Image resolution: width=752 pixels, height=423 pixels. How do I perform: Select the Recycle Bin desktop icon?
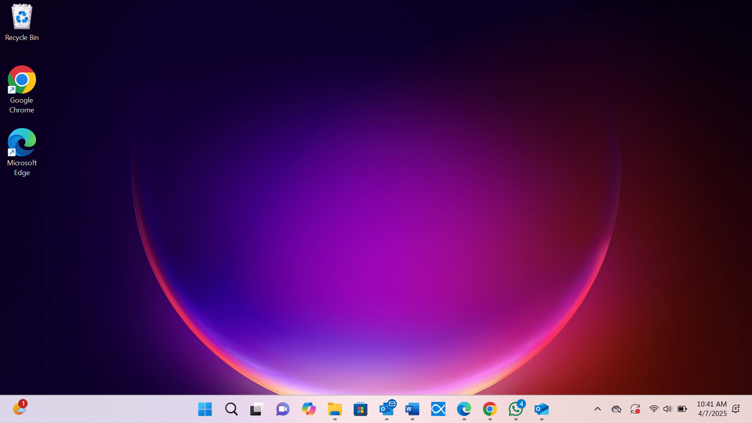point(22,22)
